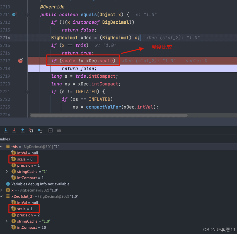The height and width of the screenshot is (234, 237).
Task: Remove the breakpoint at line 2717
Action: [20, 61]
